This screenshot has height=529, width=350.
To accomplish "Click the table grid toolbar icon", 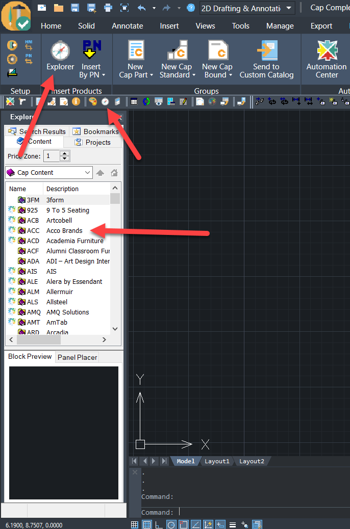I will coord(134,101).
